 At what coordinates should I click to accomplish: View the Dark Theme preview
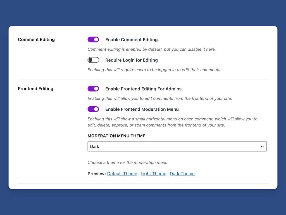[x=182, y=174]
